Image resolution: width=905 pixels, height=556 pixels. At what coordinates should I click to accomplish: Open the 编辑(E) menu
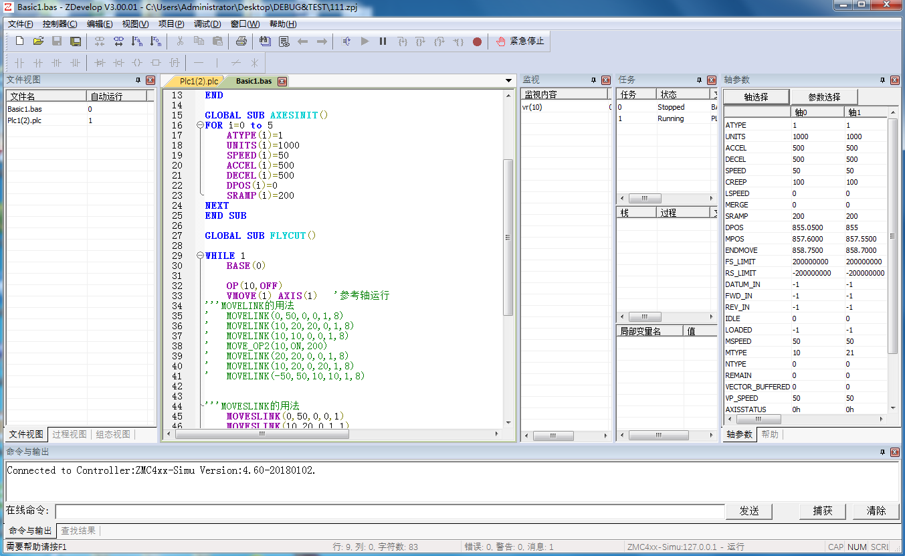tap(100, 24)
